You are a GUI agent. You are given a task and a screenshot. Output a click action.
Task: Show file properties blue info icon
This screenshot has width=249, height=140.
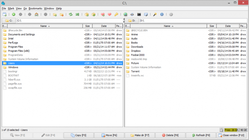[162, 15]
